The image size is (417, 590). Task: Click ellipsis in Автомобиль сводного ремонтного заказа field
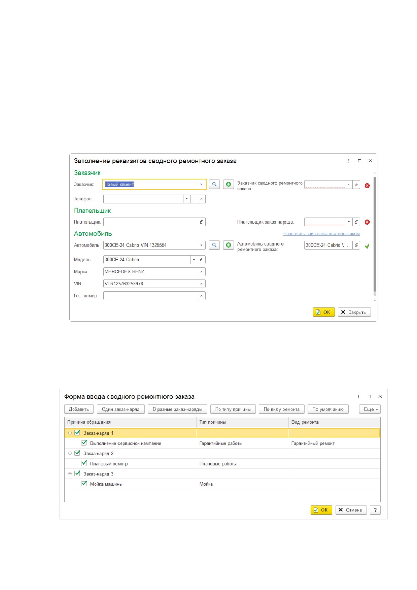349,245
